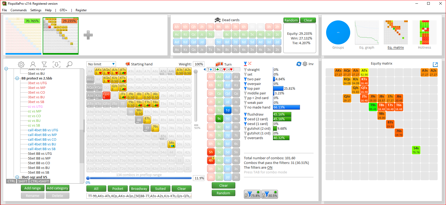Open the No limit game type dropdown
446x205 pixels.
[x=101, y=64]
